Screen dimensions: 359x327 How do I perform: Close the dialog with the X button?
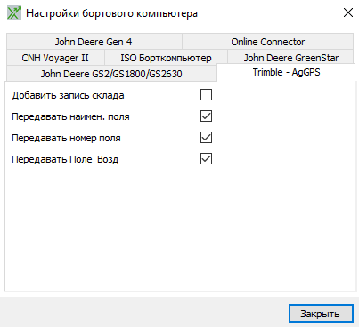coord(348,12)
